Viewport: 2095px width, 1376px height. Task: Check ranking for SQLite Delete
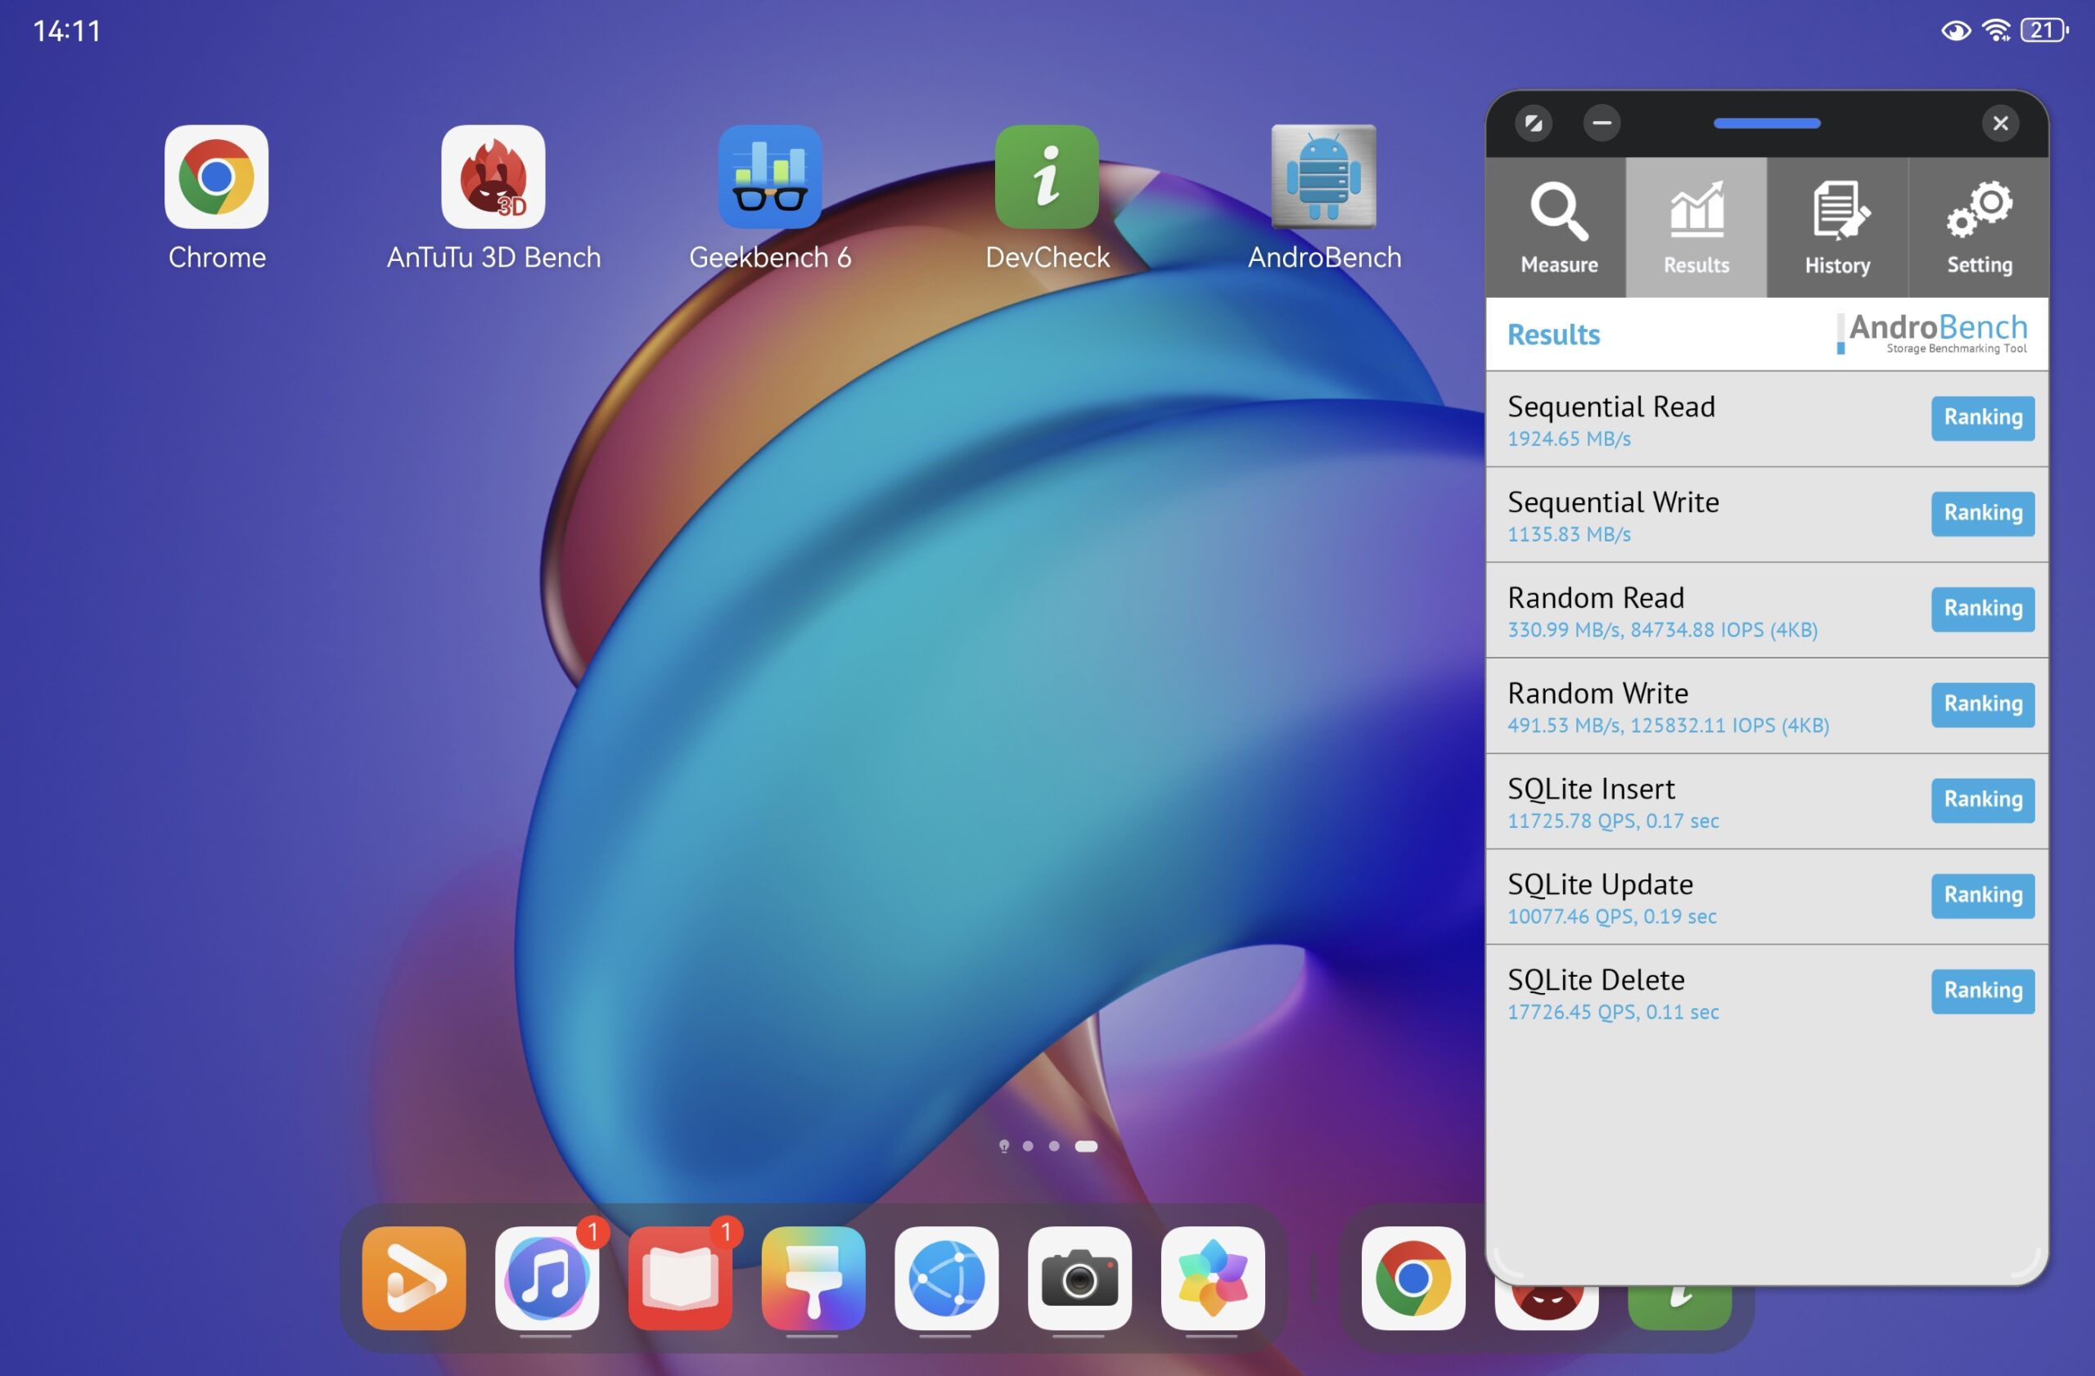click(x=1982, y=992)
